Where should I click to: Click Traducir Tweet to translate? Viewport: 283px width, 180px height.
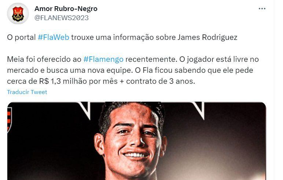27,92
